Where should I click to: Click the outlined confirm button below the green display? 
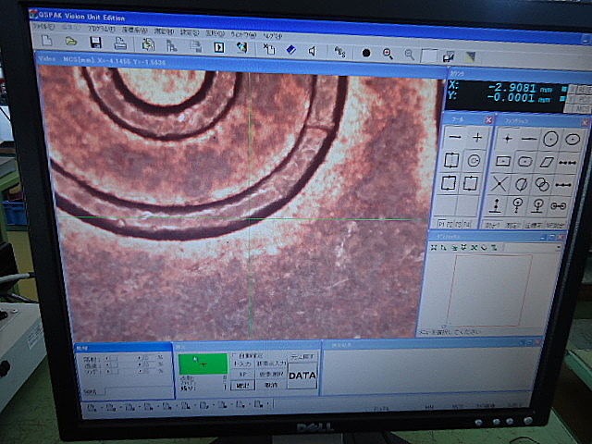[242, 386]
